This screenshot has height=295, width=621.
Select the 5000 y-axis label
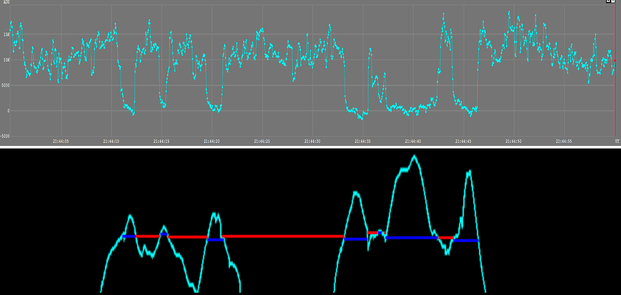(5, 85)
